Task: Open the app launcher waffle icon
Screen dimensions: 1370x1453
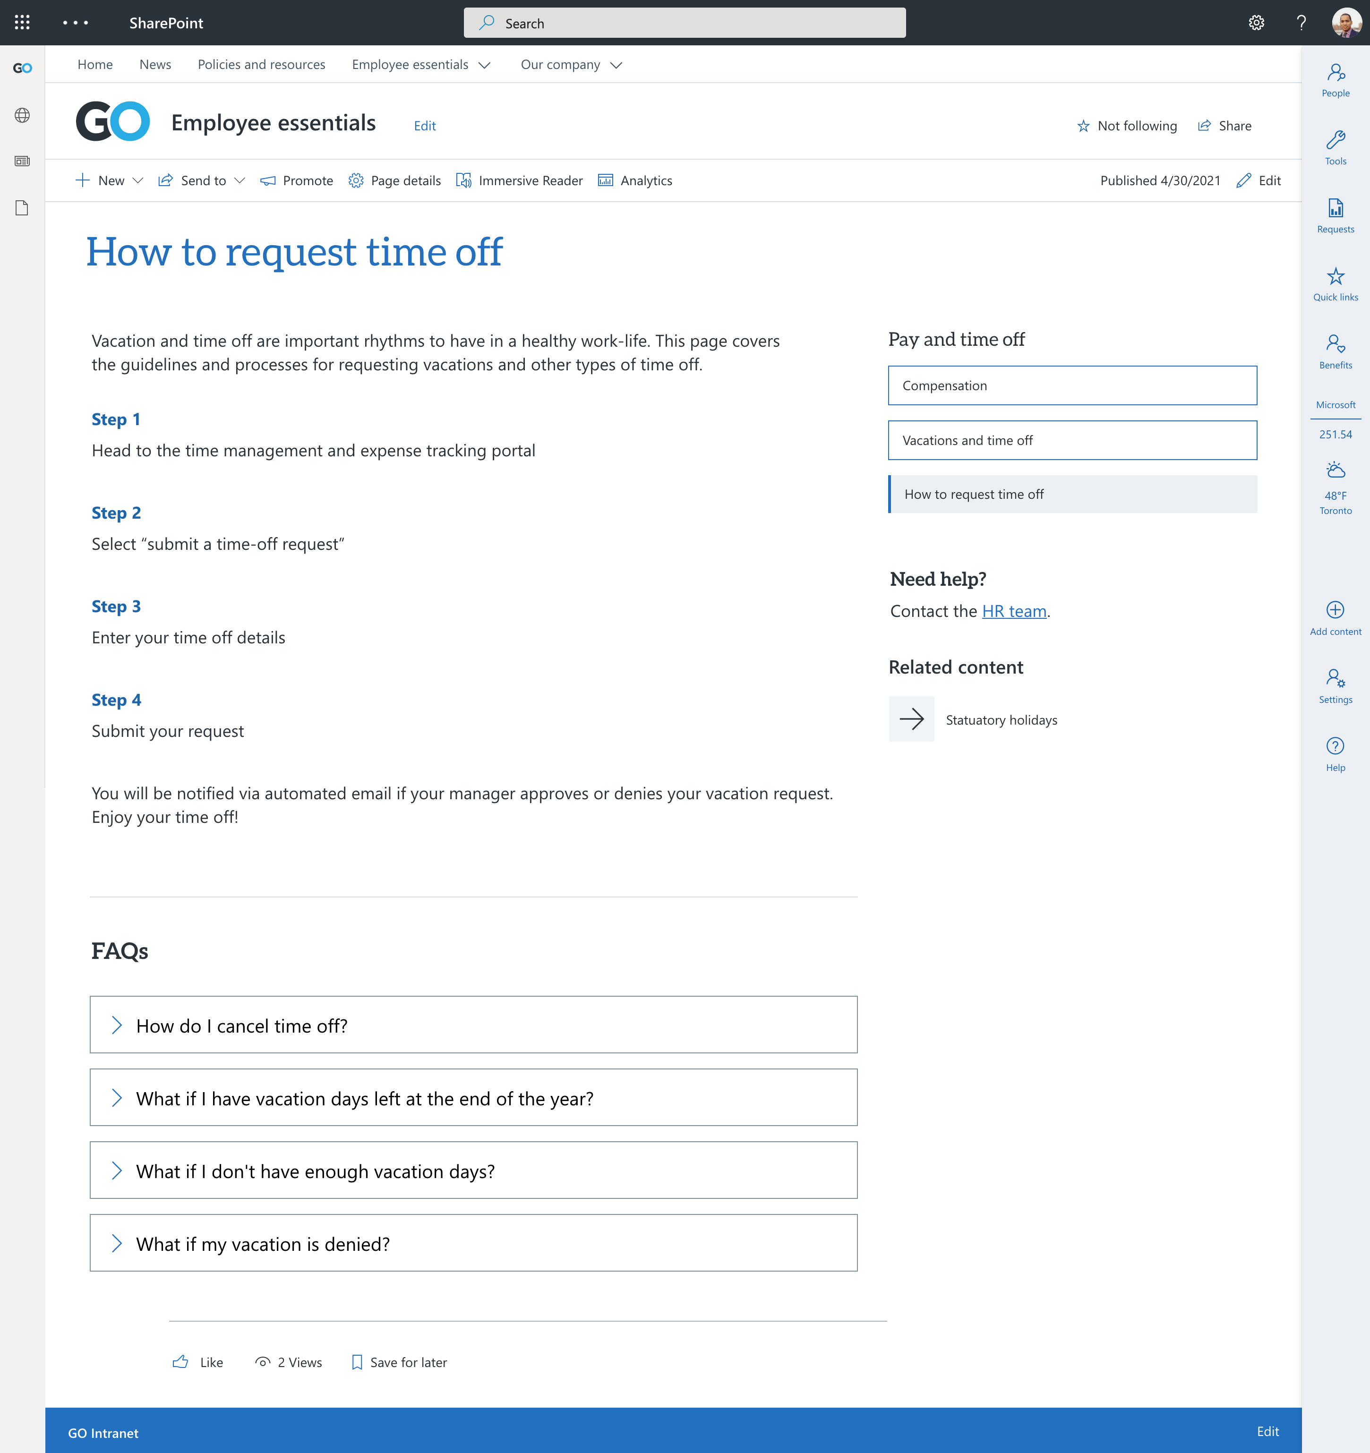Action: (x=22, y=23)
